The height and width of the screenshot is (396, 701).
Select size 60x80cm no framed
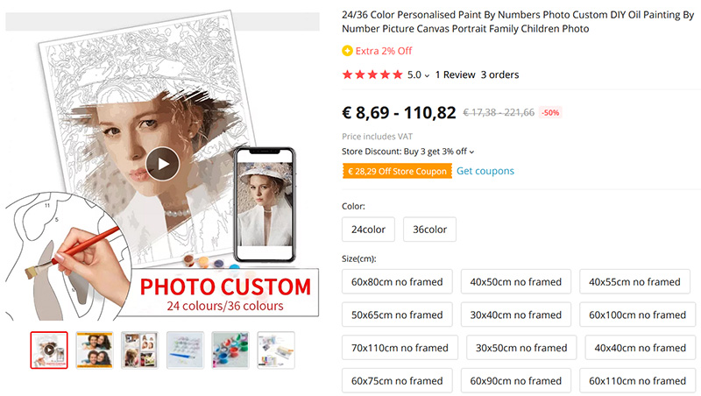point(397,282)
